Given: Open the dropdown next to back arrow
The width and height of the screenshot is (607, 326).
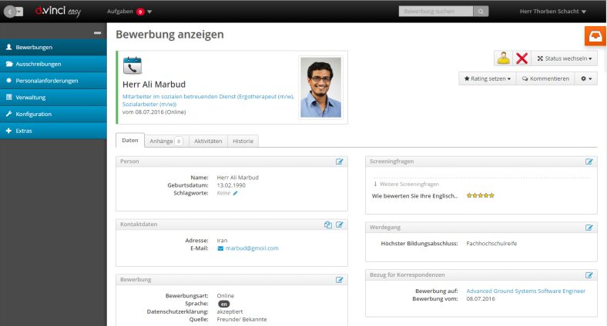Looking at the screenshot, I should (20, 12).
